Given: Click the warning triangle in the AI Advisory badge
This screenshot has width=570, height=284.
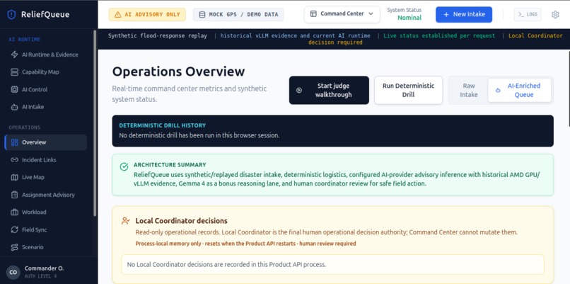Looking at the screenshot, I should (117, 15).
